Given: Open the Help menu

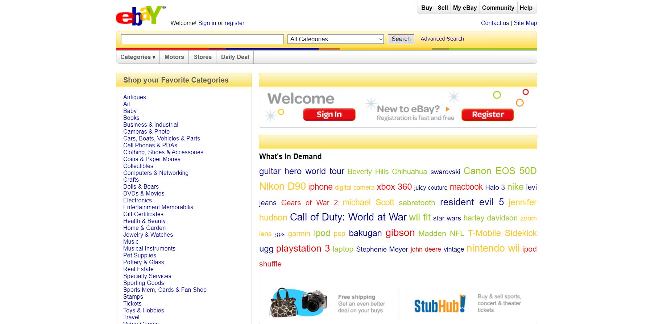Looking at the screenshot, I should tap(526, 8).
